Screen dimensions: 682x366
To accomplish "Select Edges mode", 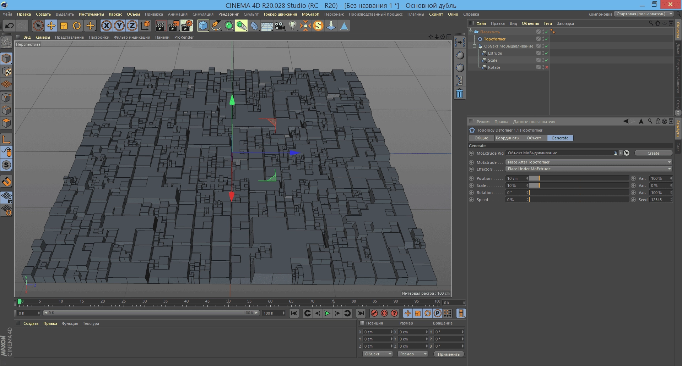I will [6, 110].
